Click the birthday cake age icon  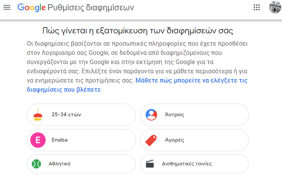38,115
